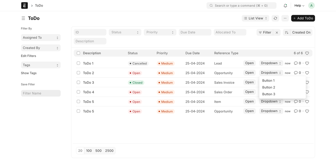
Task: Open the List View switcher
Action: click(x=255, y=18)
